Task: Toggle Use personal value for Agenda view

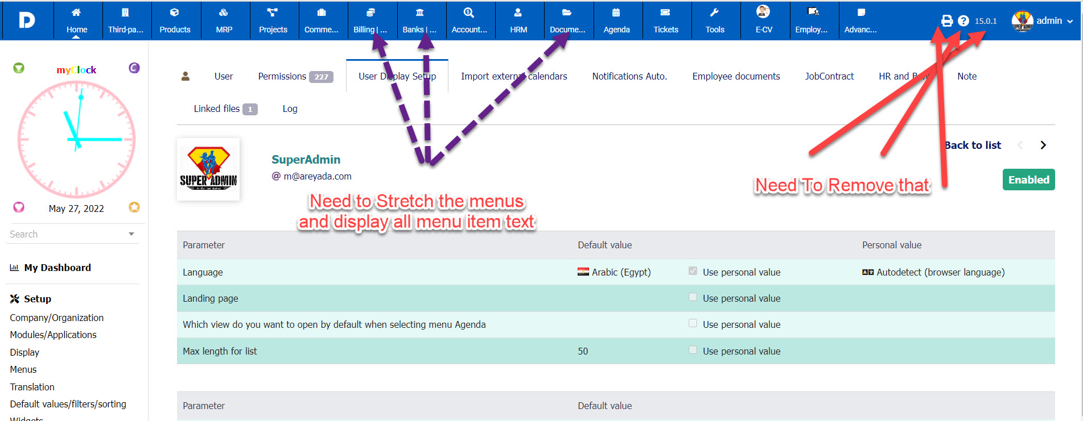Action: (693, 323)
